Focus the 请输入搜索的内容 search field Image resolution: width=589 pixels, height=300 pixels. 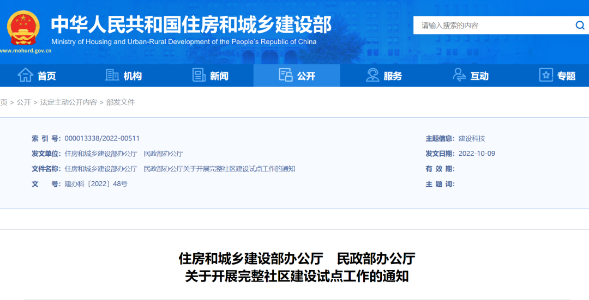[491, 25]
